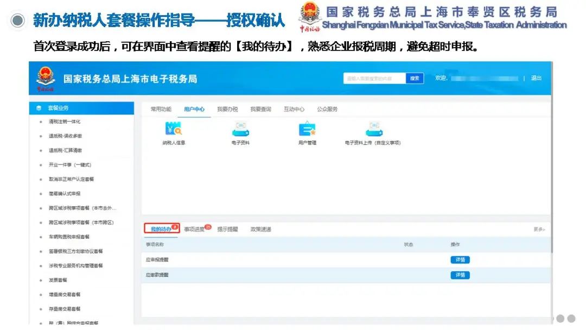Open 开业一件事（一键式） in the sidebar

click(x=70, y=165)
